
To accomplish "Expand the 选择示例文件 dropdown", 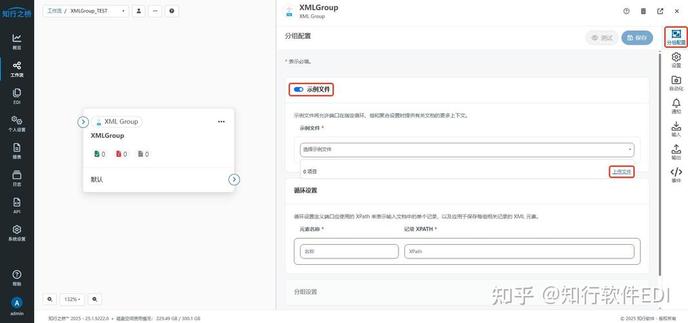I will click(467, 150).
